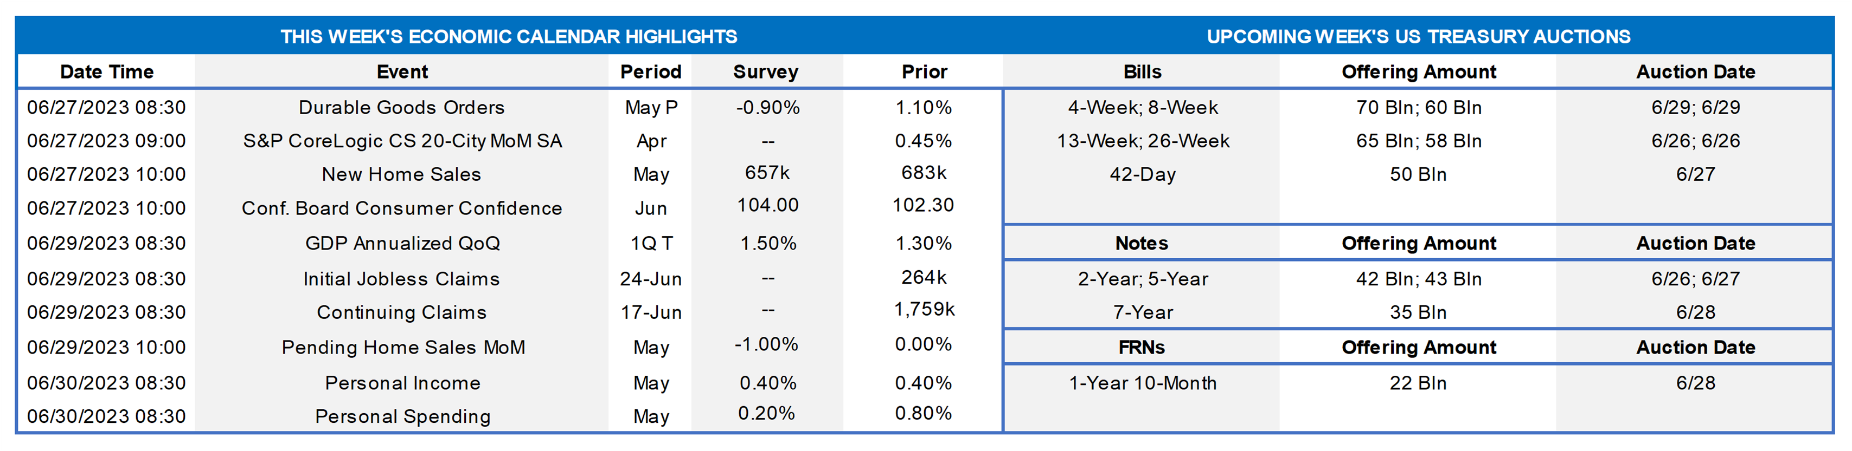
Task: Click the Personal Spending event cell
Action: point(402,416)
